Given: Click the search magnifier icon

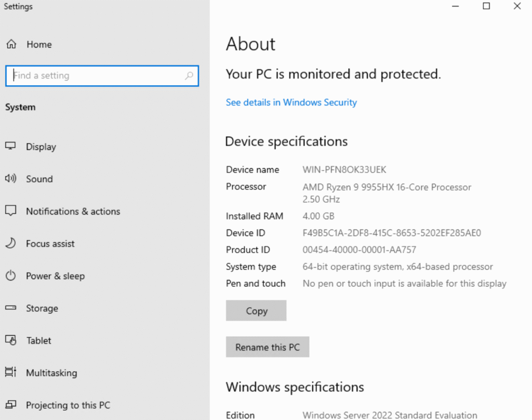Looking at the screenshot, I should (x=189, y=76).
